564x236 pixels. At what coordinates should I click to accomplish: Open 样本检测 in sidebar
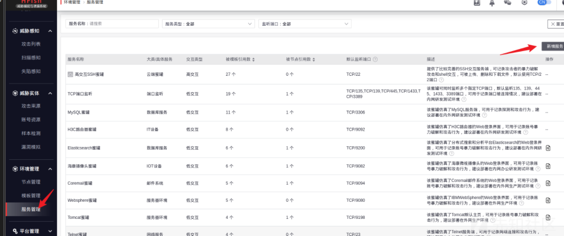point(31,133)
